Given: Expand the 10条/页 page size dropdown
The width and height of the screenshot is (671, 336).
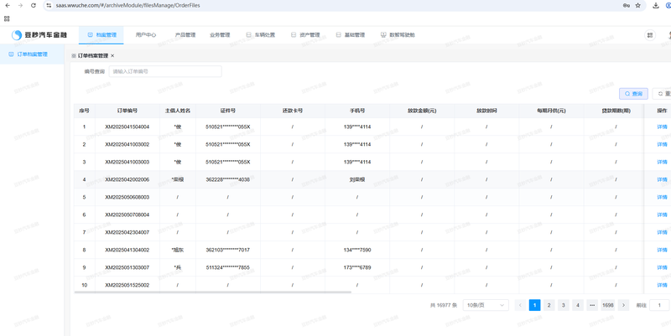Looking at the screenshot, I should [486, 306].
